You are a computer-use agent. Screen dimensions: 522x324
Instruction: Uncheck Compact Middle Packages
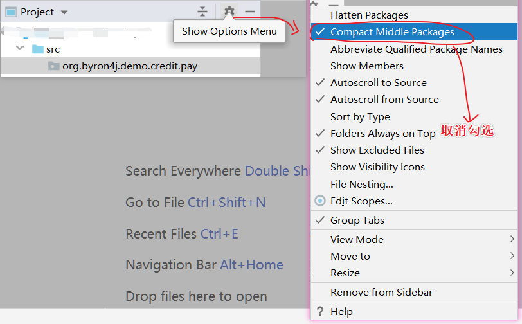[414, 32]
